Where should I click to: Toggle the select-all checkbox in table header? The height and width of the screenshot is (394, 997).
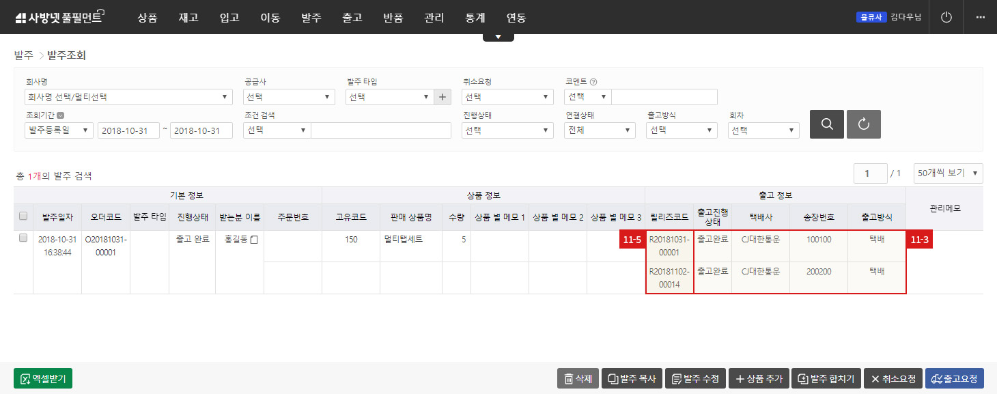(x=23, y=215)
